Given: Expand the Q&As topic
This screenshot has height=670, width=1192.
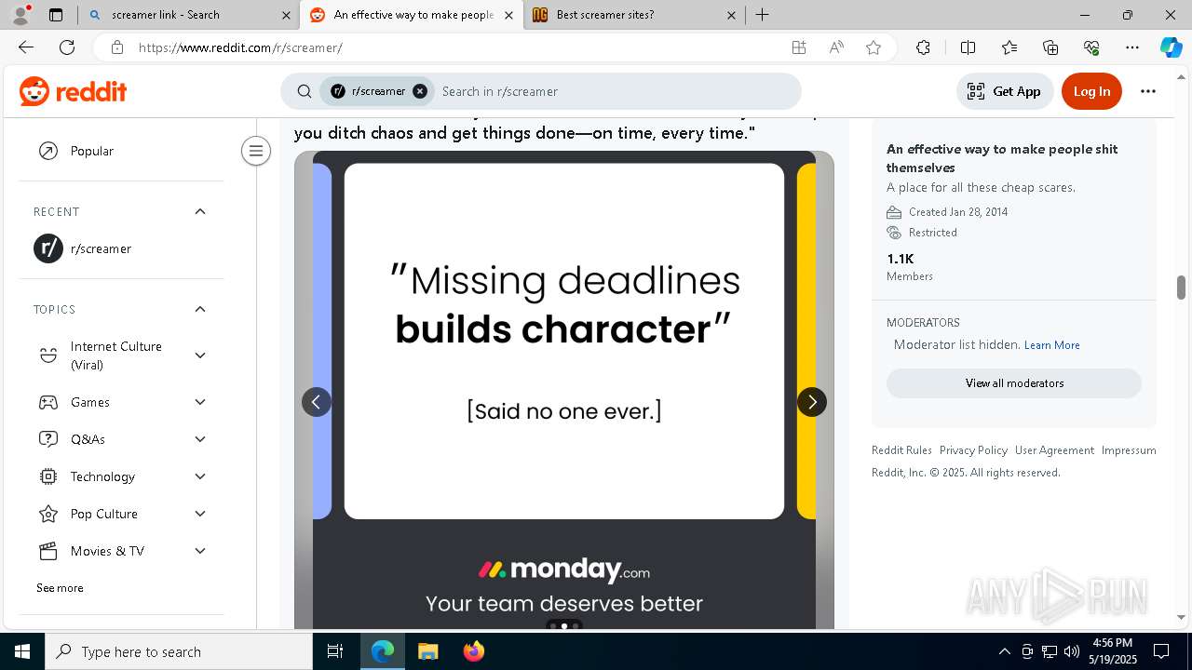Looking at the screenshot, I should tap(200, 439).
